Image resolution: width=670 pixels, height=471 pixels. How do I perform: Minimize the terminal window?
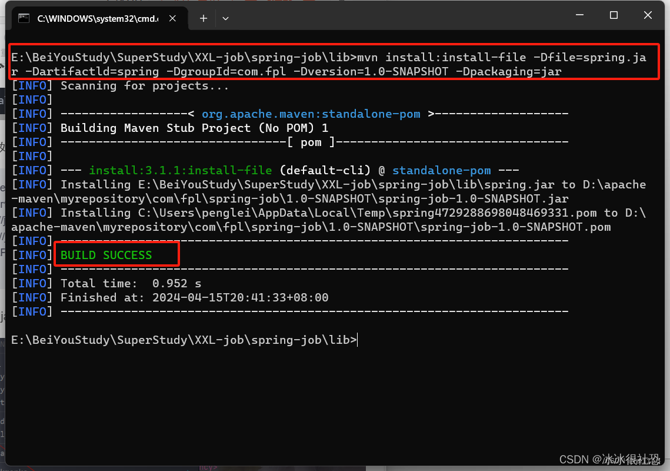579,15
